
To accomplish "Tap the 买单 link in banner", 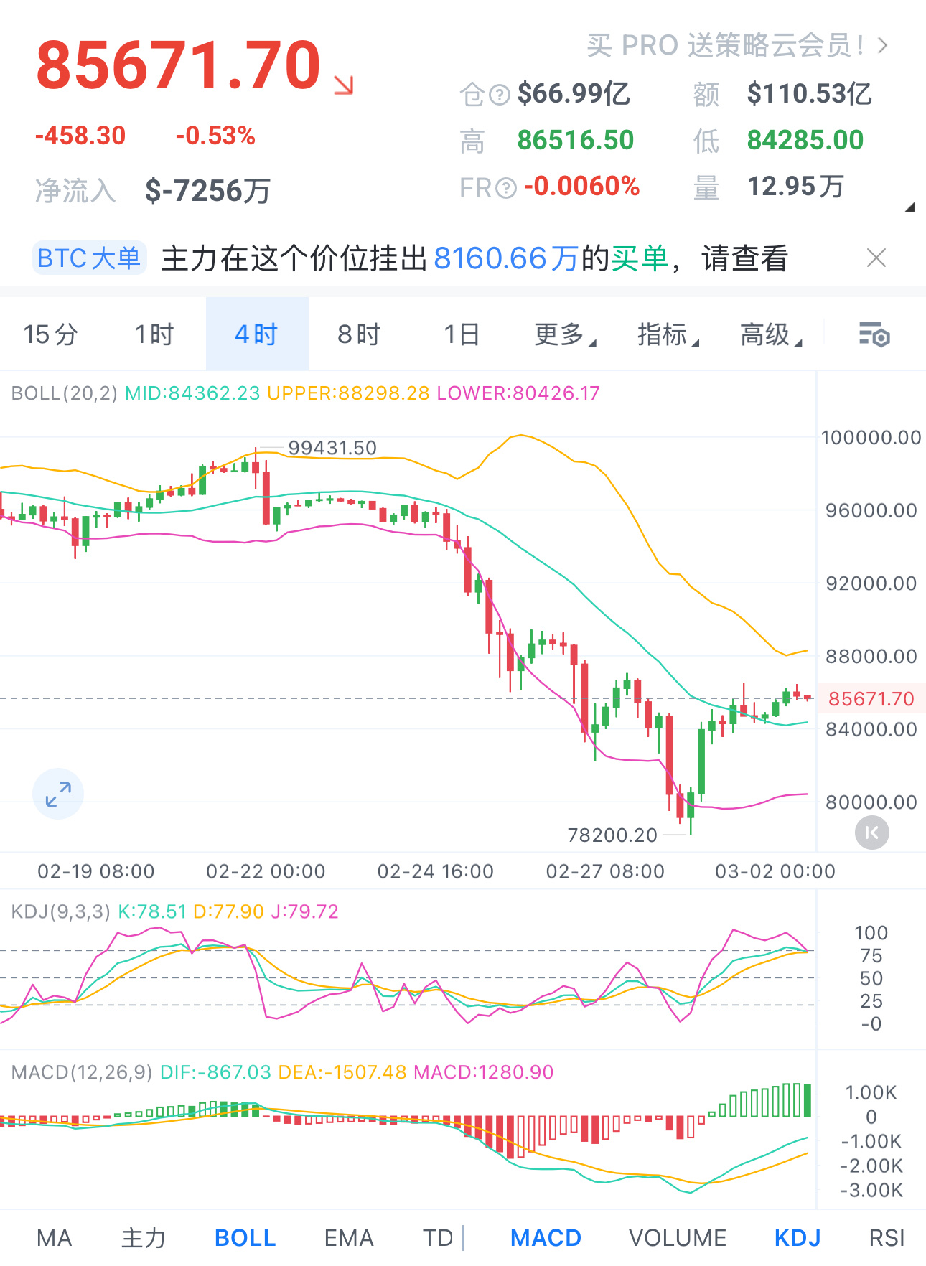I will [640, 258].
